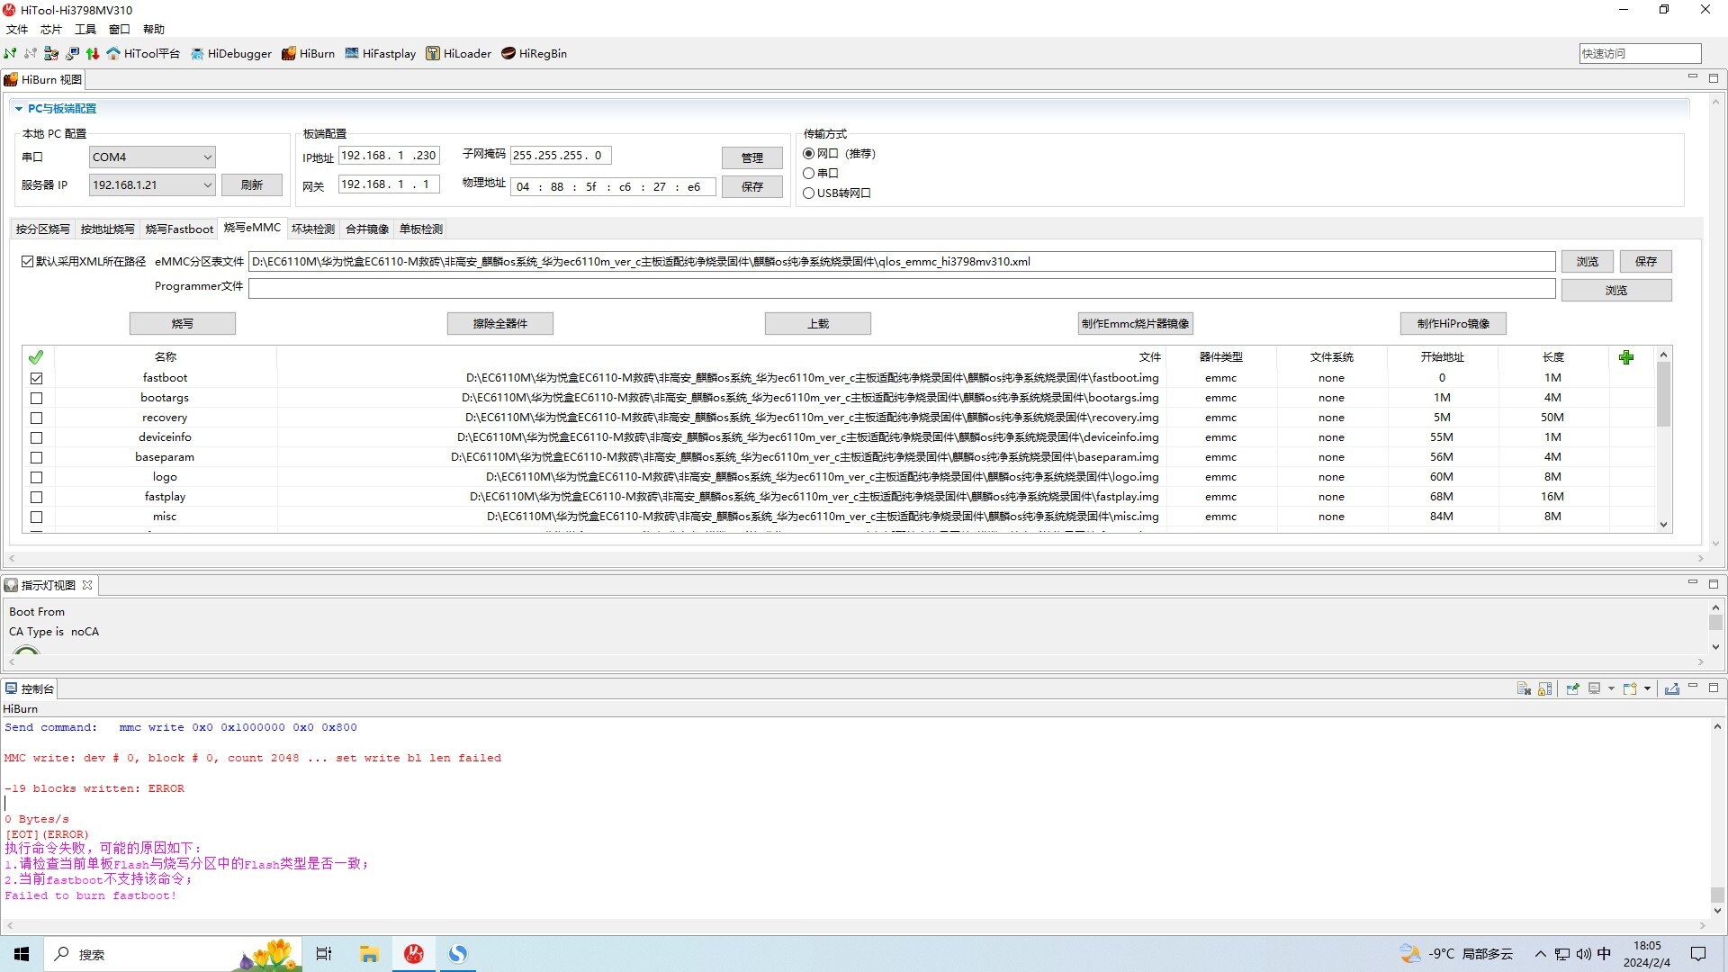Open the COM4 serial port dropdown
The height and width of the screenshot is (972, 1728).
tap(152, 157)
